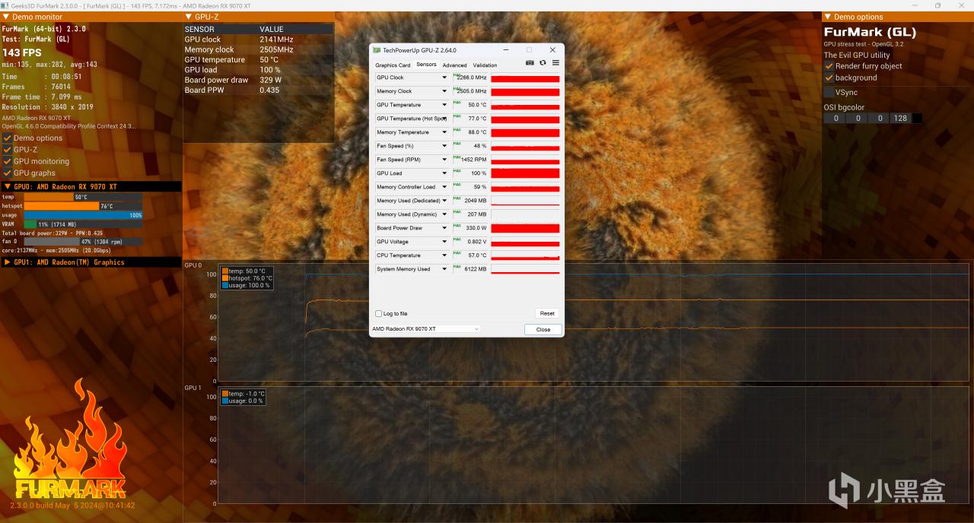The height and width of the screenshot is (523, 974).
Task: Click the GPU0 fan 0 speed bar
Action: coord(83,242)
